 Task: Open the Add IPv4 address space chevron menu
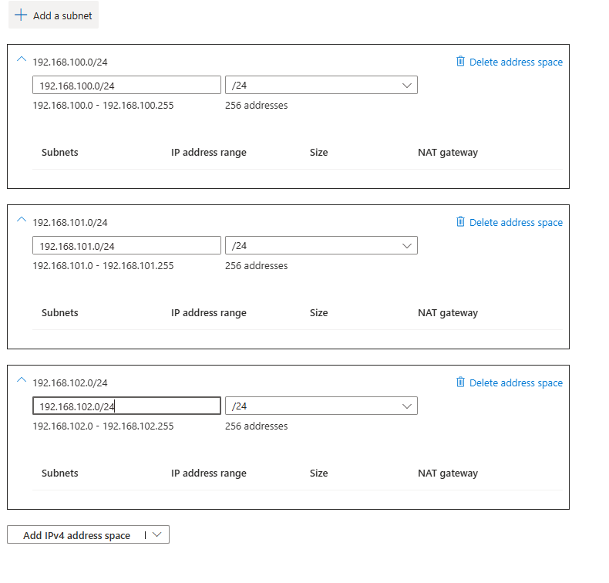157,535
